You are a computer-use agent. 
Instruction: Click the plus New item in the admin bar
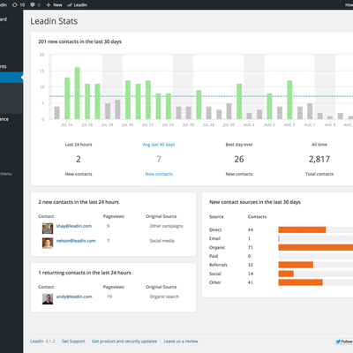[54, 4]
